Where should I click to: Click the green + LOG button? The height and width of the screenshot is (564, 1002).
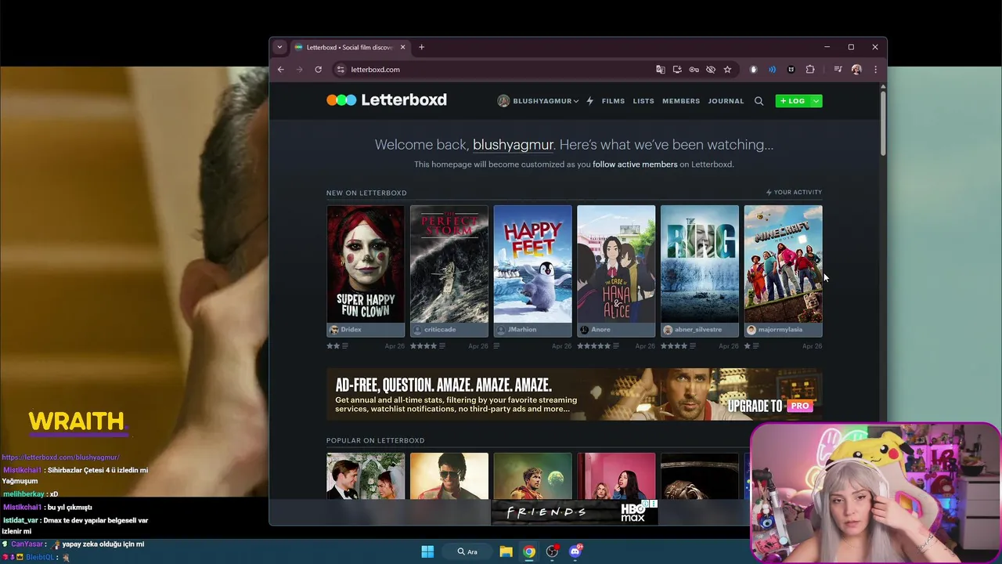pyautogui.click(x=793, y=101)
